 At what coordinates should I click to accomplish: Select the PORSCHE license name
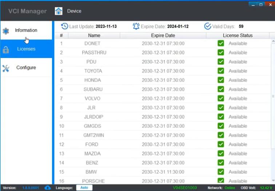(x=93, y=181)
